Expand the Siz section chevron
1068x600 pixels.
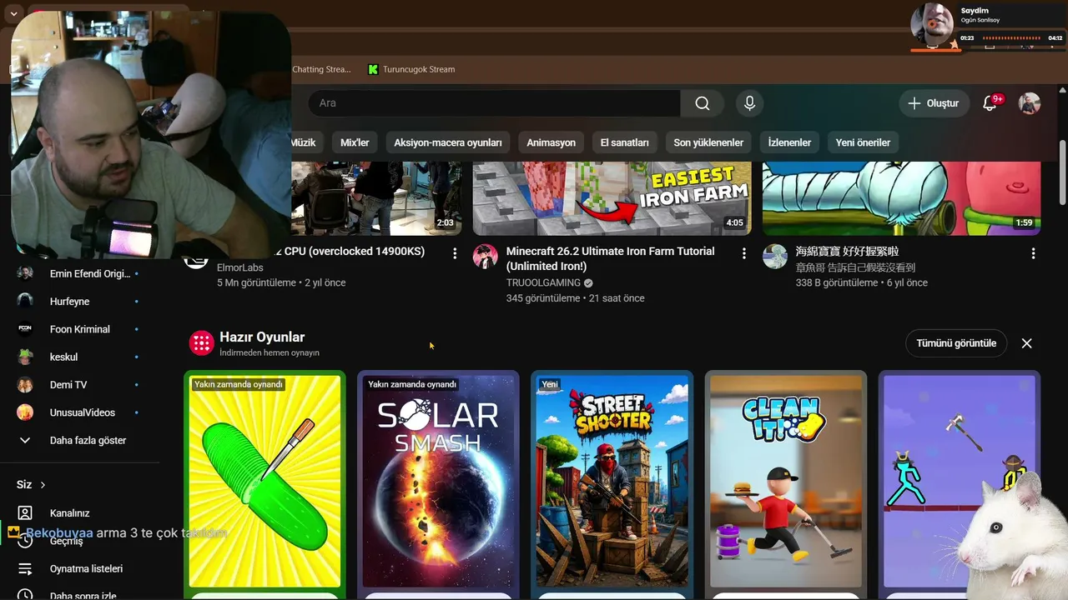[43, 485]
